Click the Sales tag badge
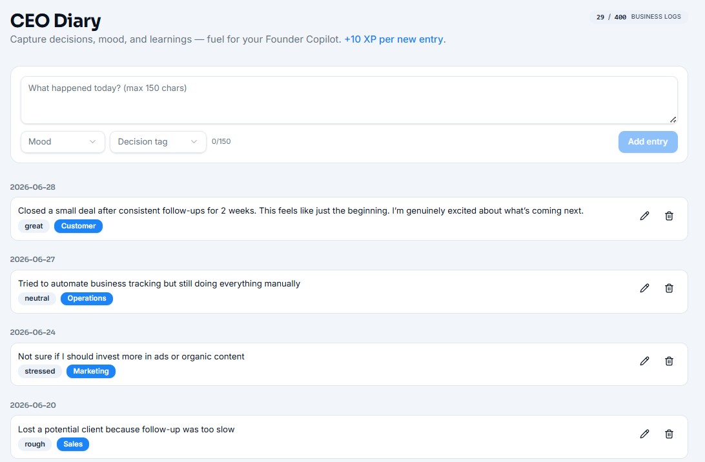The height and width of the screenshot is (462, 705). coord(73,444)
